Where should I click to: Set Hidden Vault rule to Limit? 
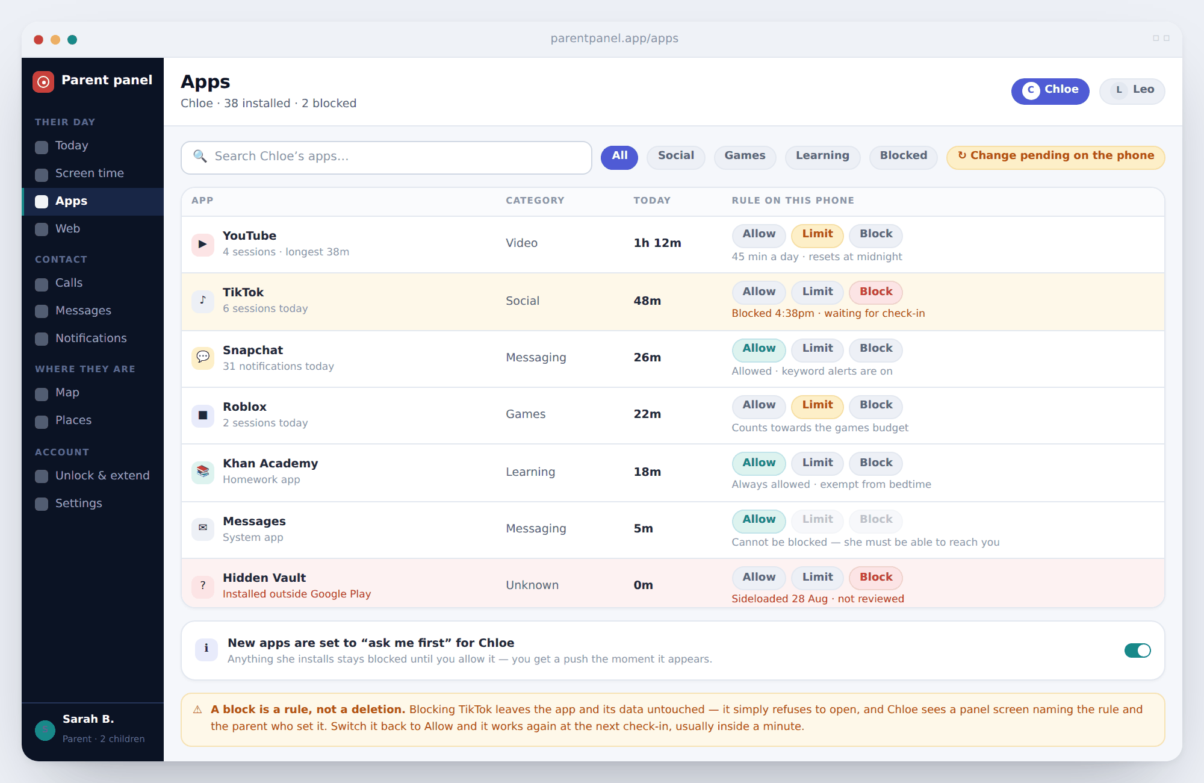coord(818,578)
